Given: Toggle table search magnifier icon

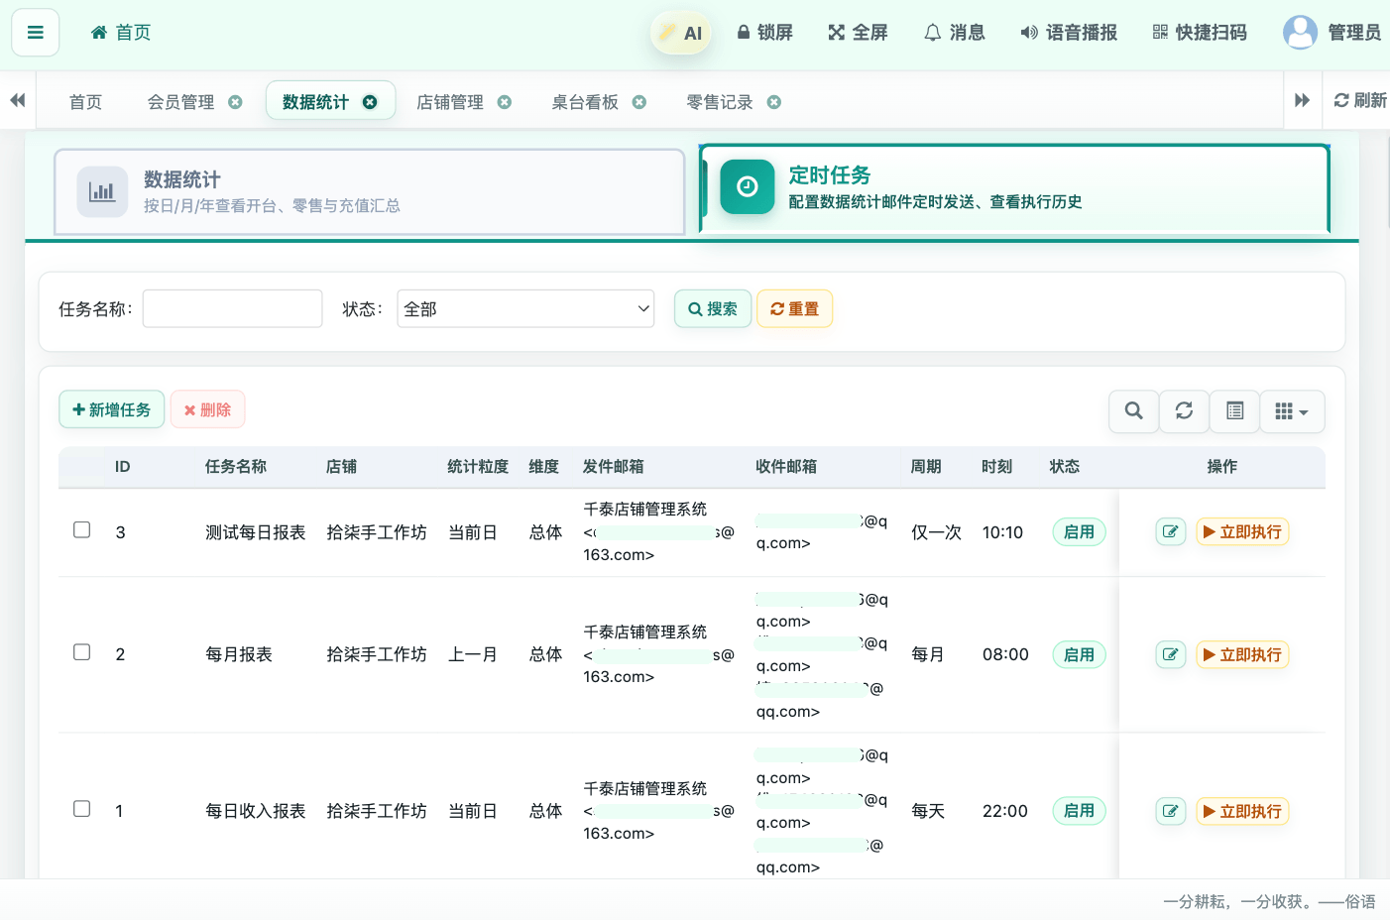Looking at the screenshot, I should pyautogui.click(x=1133, y=410).
